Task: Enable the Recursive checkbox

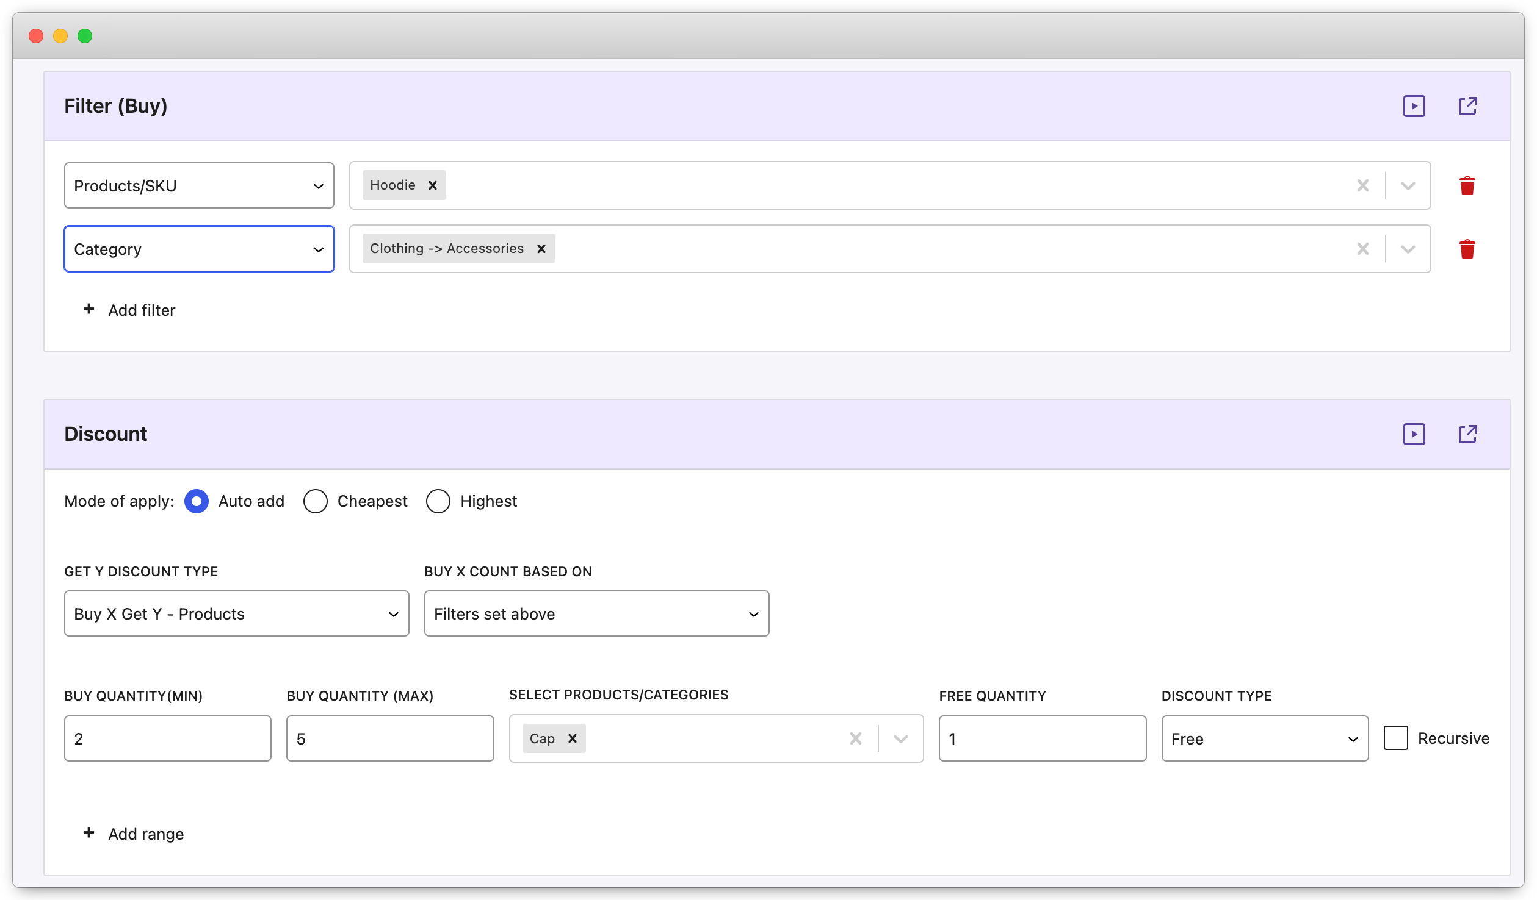Action: coord(1395,738)
